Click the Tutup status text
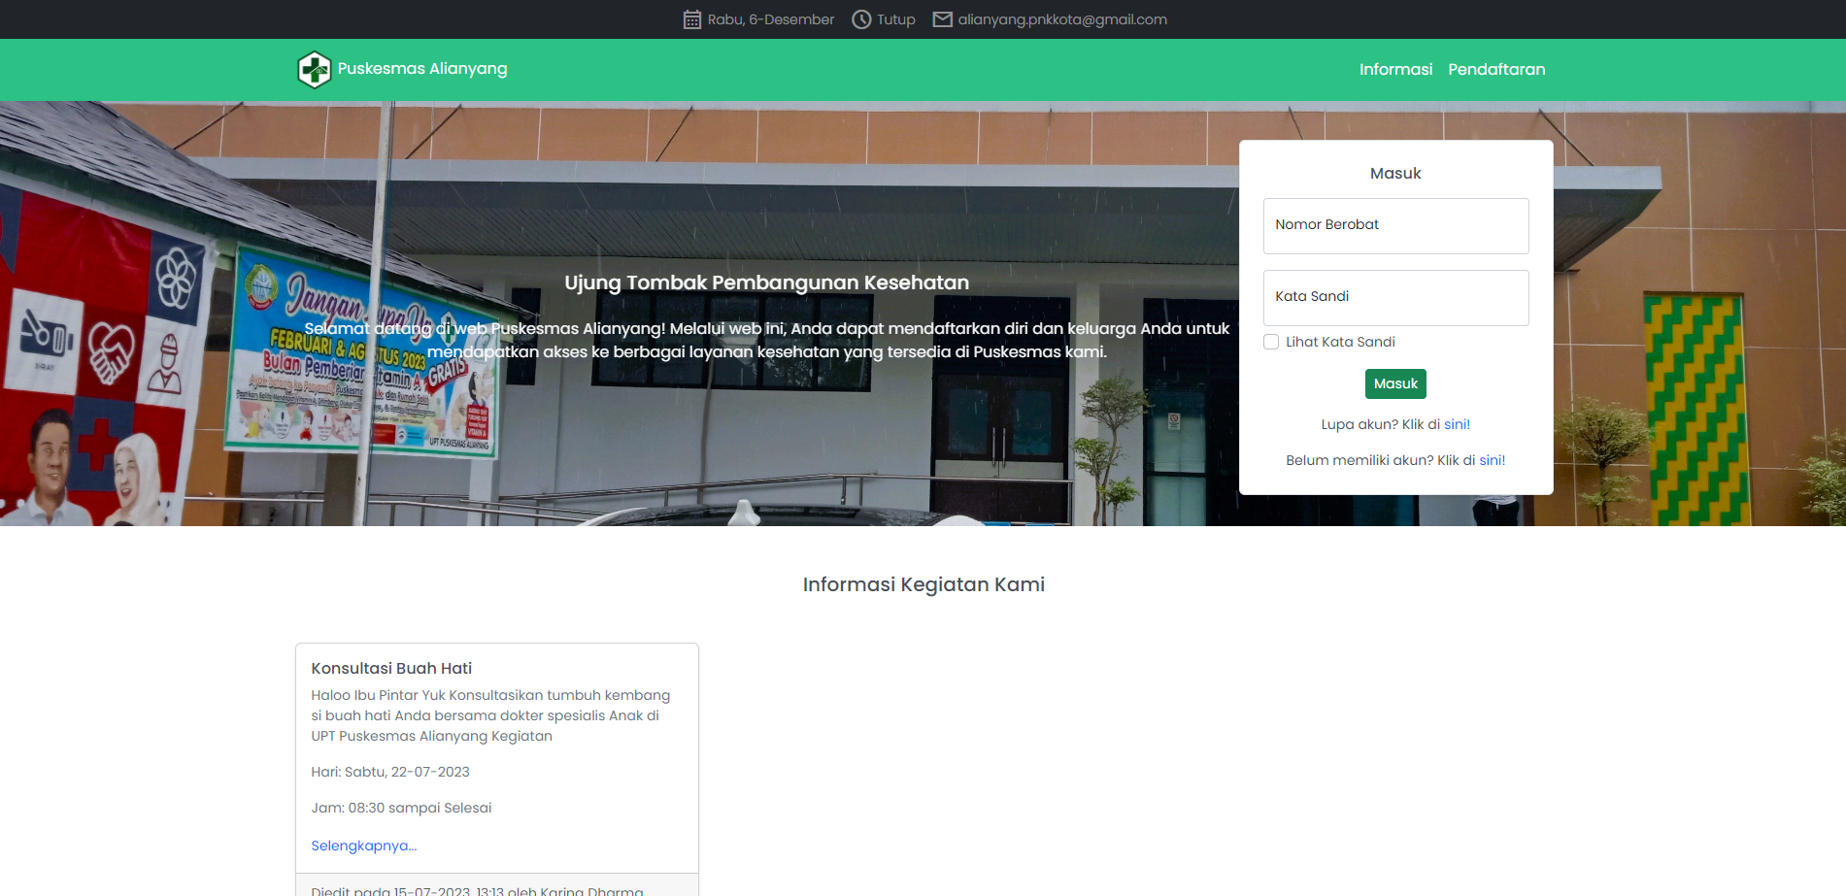1846x896 pixels. 895,19
